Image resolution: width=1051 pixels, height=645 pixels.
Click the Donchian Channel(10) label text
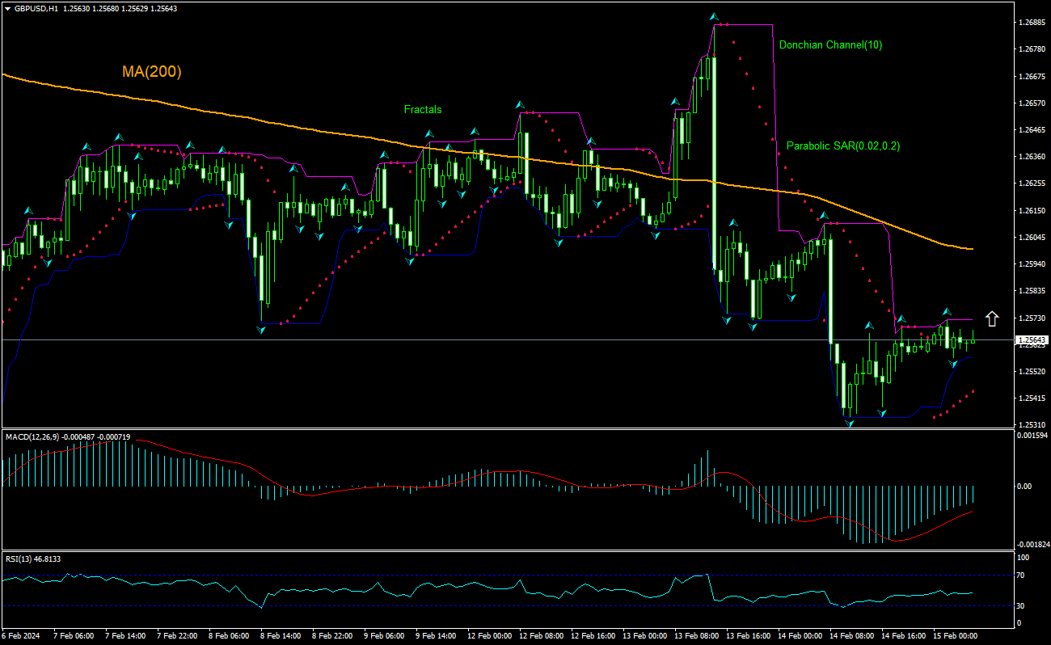pyautogui.click(x=829, y=44)
